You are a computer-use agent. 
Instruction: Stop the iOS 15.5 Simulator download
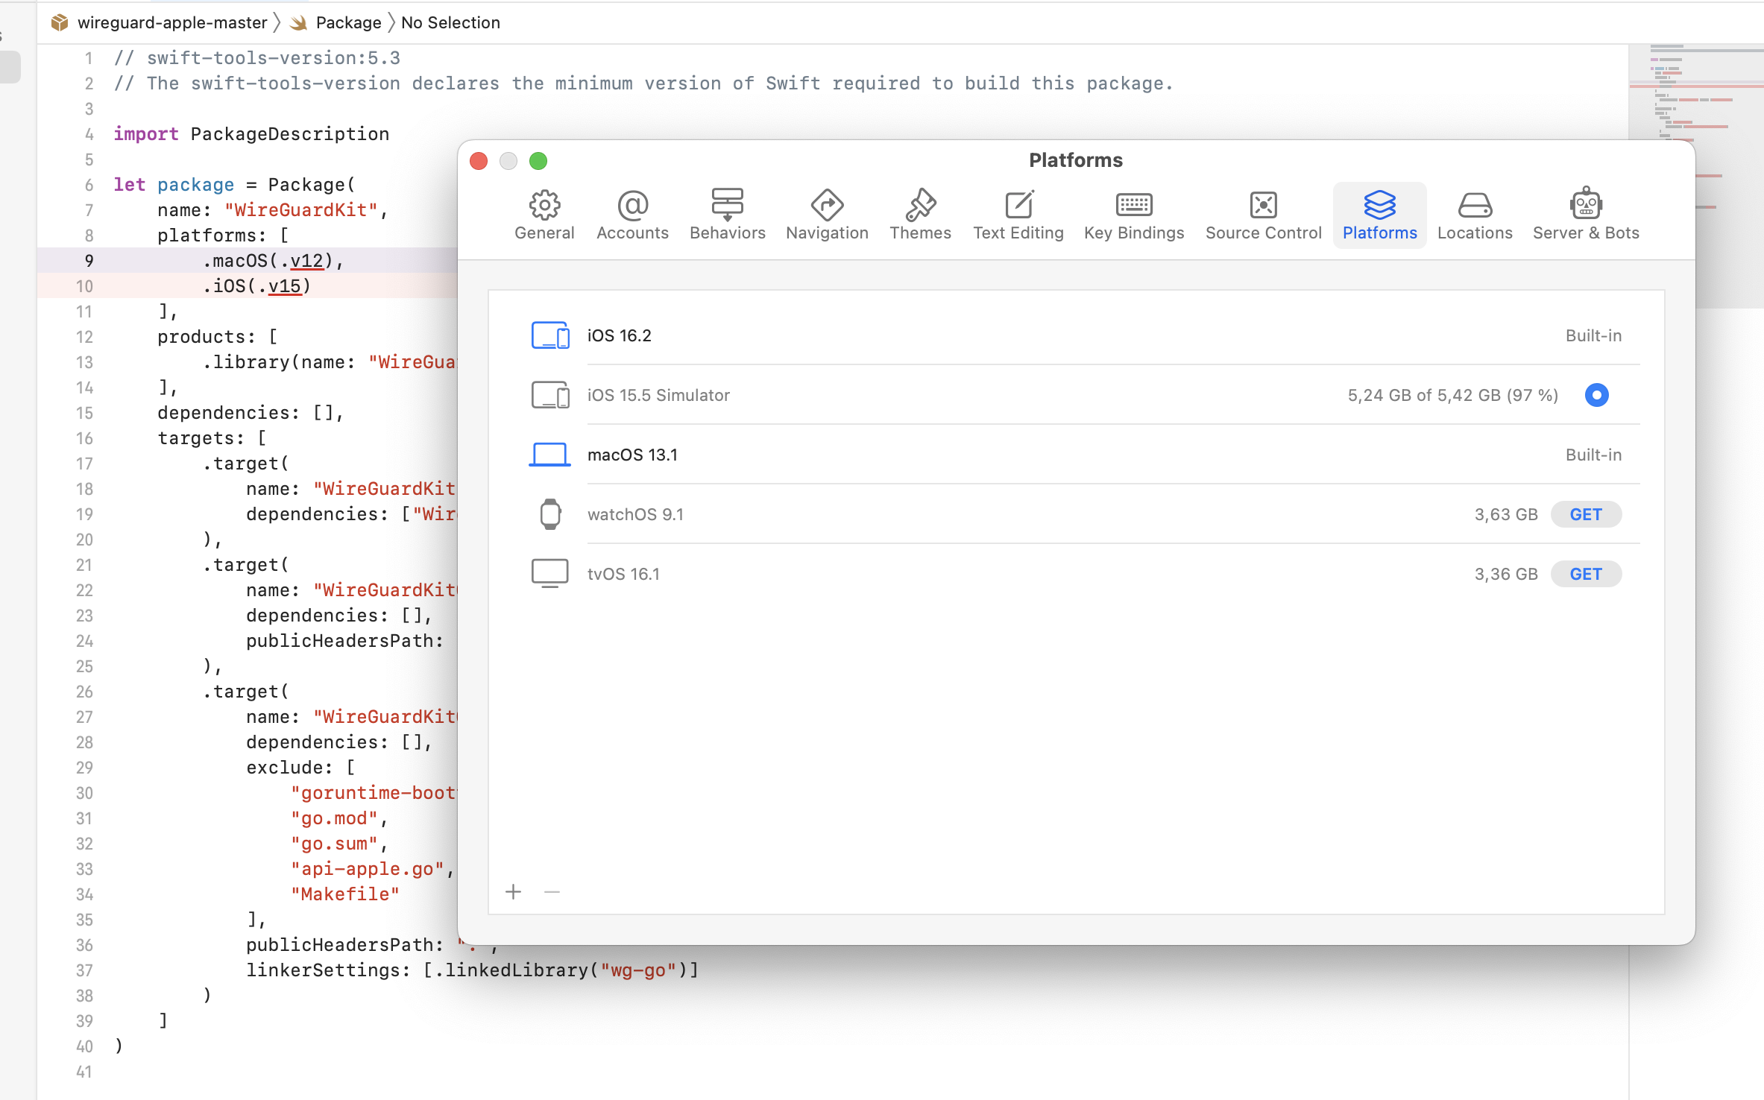point(1596,395)
